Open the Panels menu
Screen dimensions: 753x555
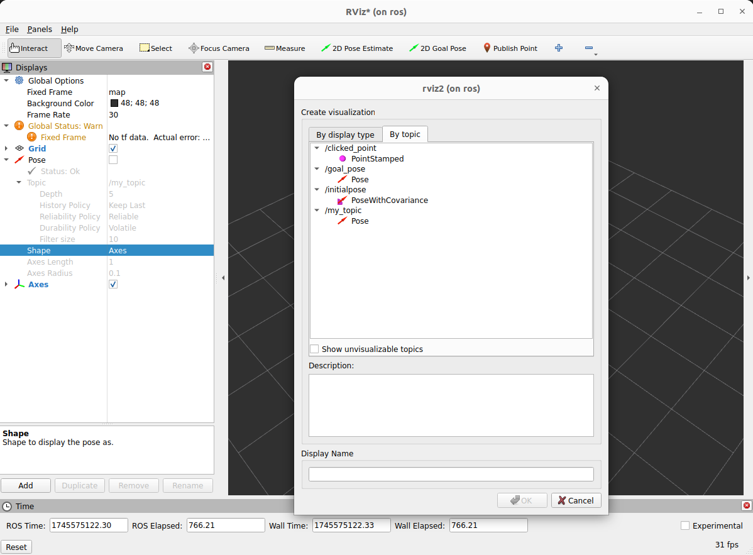pos(40,30)
